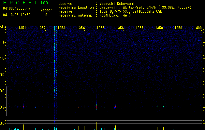Click the Observer label
The image size is (205, 130).
pos(66,4)
